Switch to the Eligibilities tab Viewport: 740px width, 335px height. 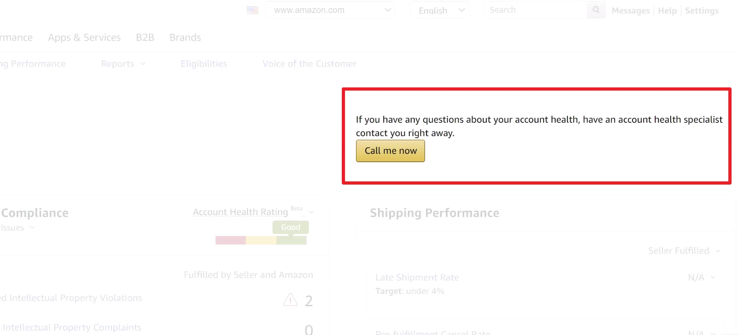[x=204, y=64]
